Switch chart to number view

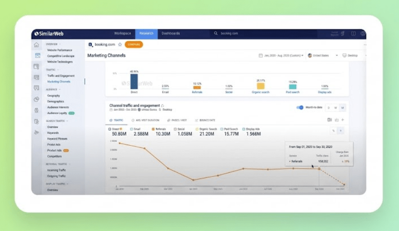[341, 131]
